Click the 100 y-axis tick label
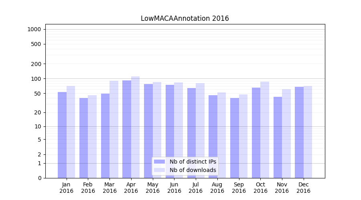Screen dimensions: 361x200 (36, 79)
